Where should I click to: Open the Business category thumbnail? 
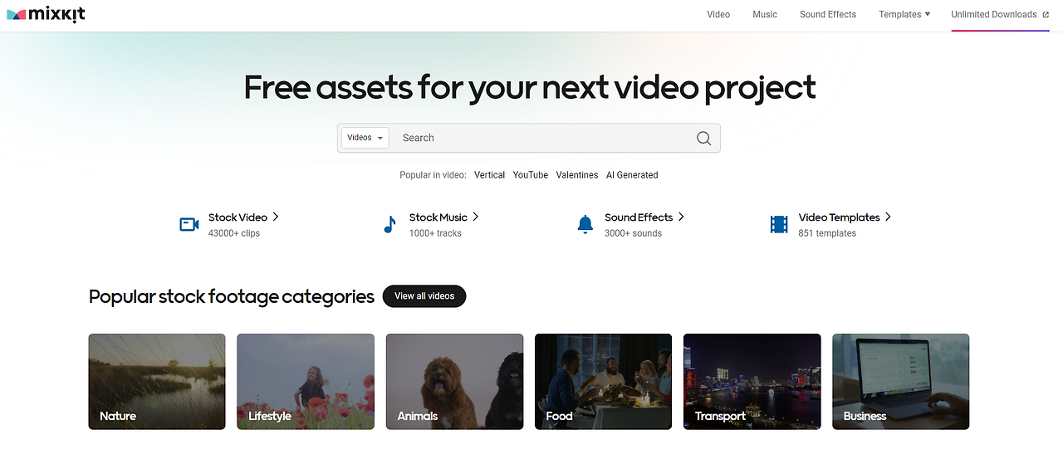pyautogui.click(x=900, y=382)
